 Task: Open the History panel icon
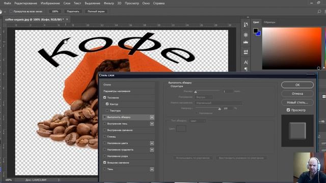[x=246, y=25]
